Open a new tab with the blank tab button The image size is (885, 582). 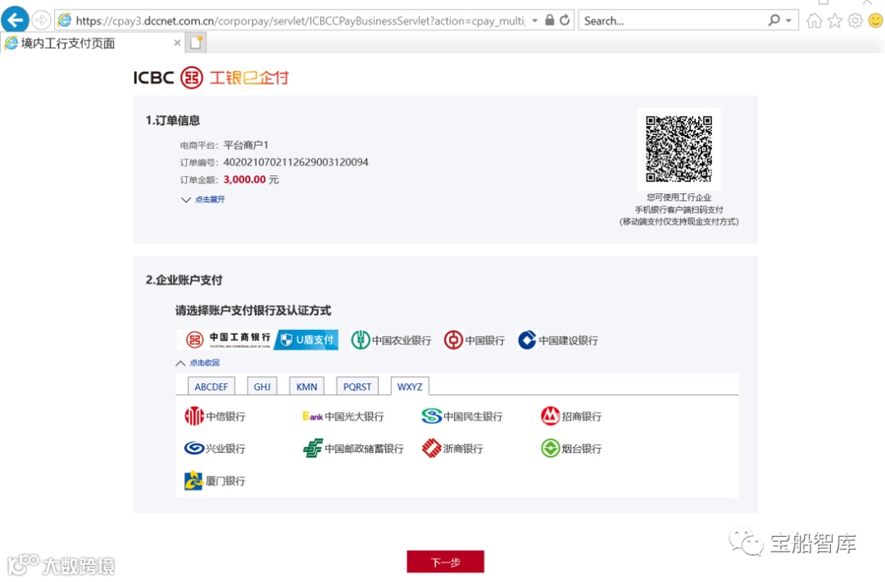(196, 43)
